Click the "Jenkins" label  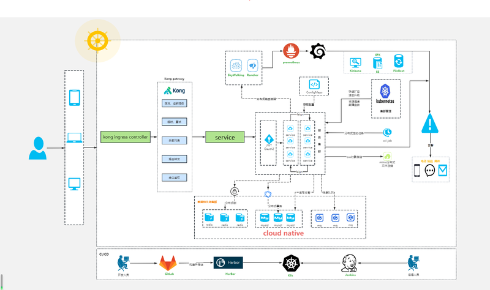[x=350, y=275]
